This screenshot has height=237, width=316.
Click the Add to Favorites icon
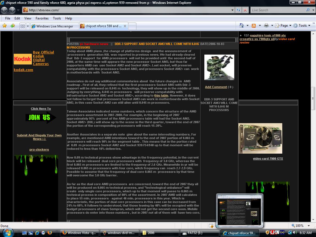pos(13,26)
